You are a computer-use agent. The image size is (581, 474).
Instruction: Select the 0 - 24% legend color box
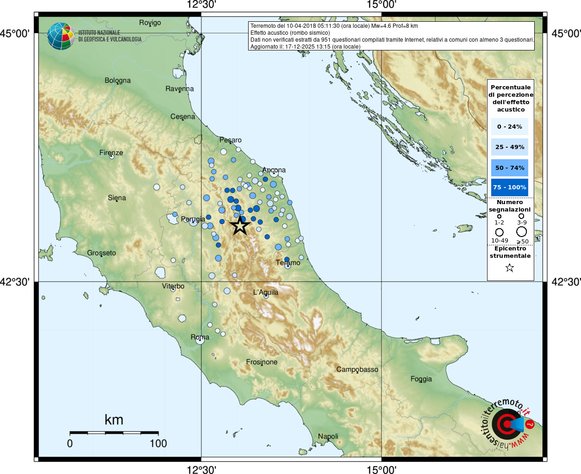(x=509, y=126)
